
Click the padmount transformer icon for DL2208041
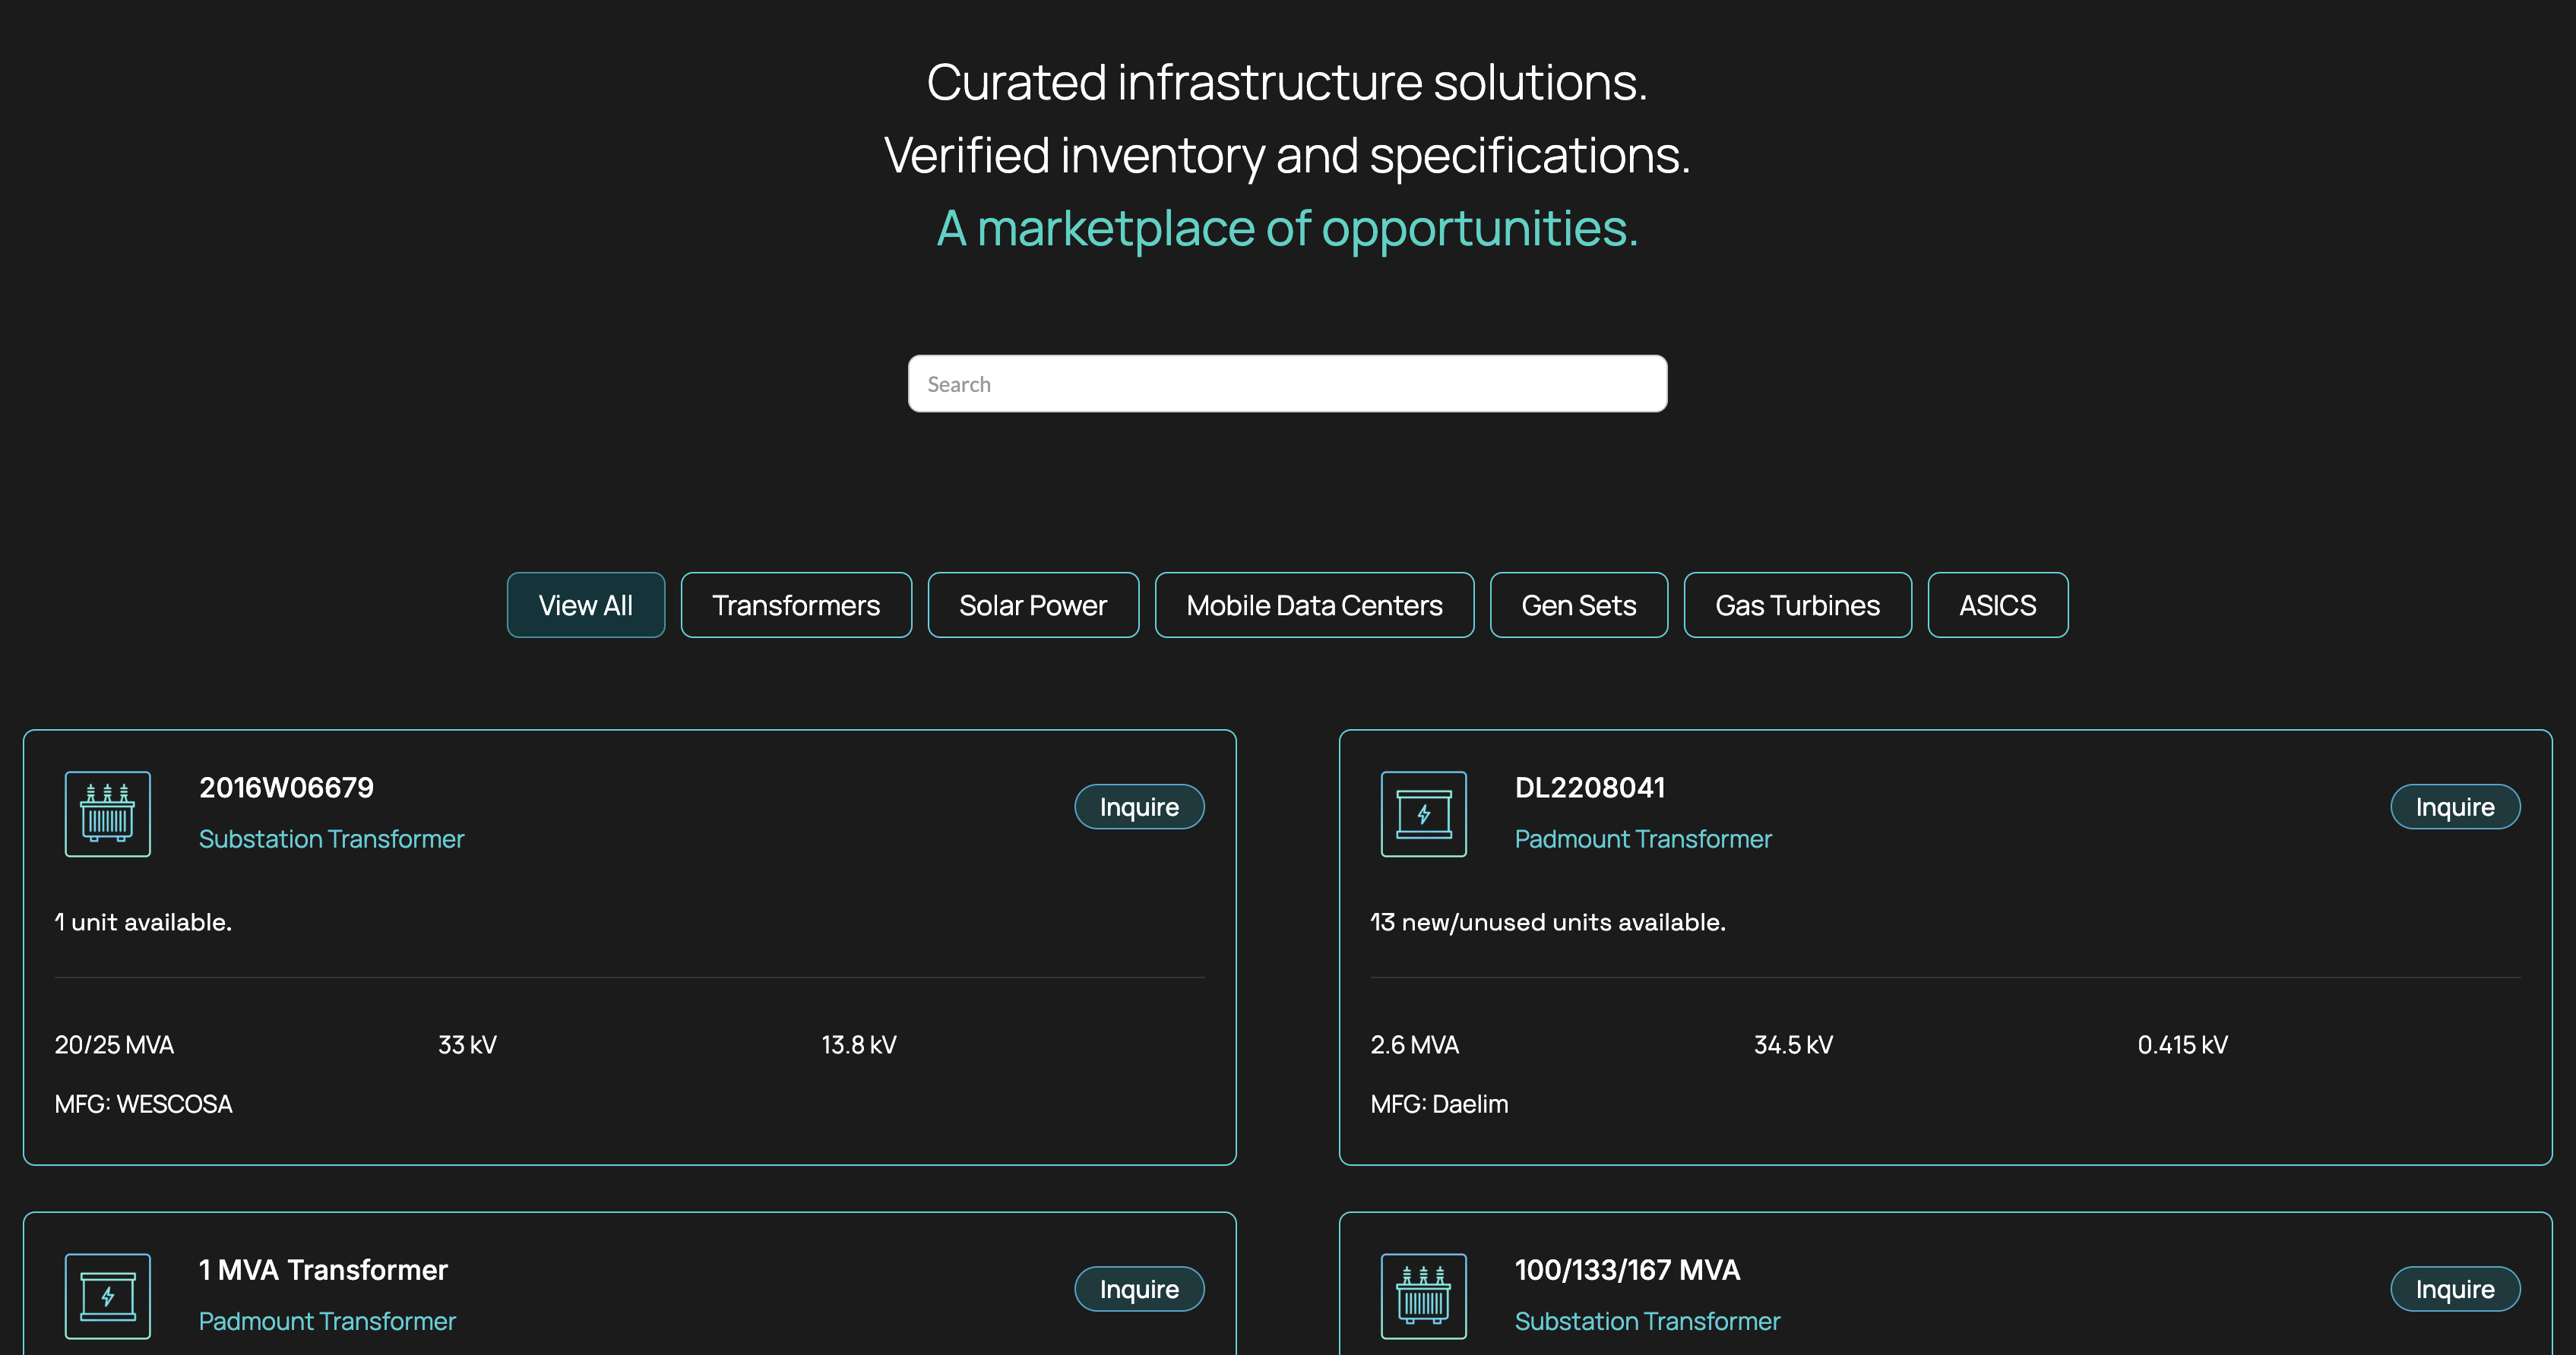(1423, 813)
